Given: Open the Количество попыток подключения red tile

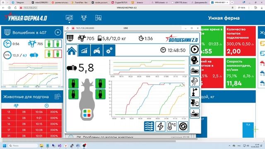Looking at the screenshot, I should (241, 41).
